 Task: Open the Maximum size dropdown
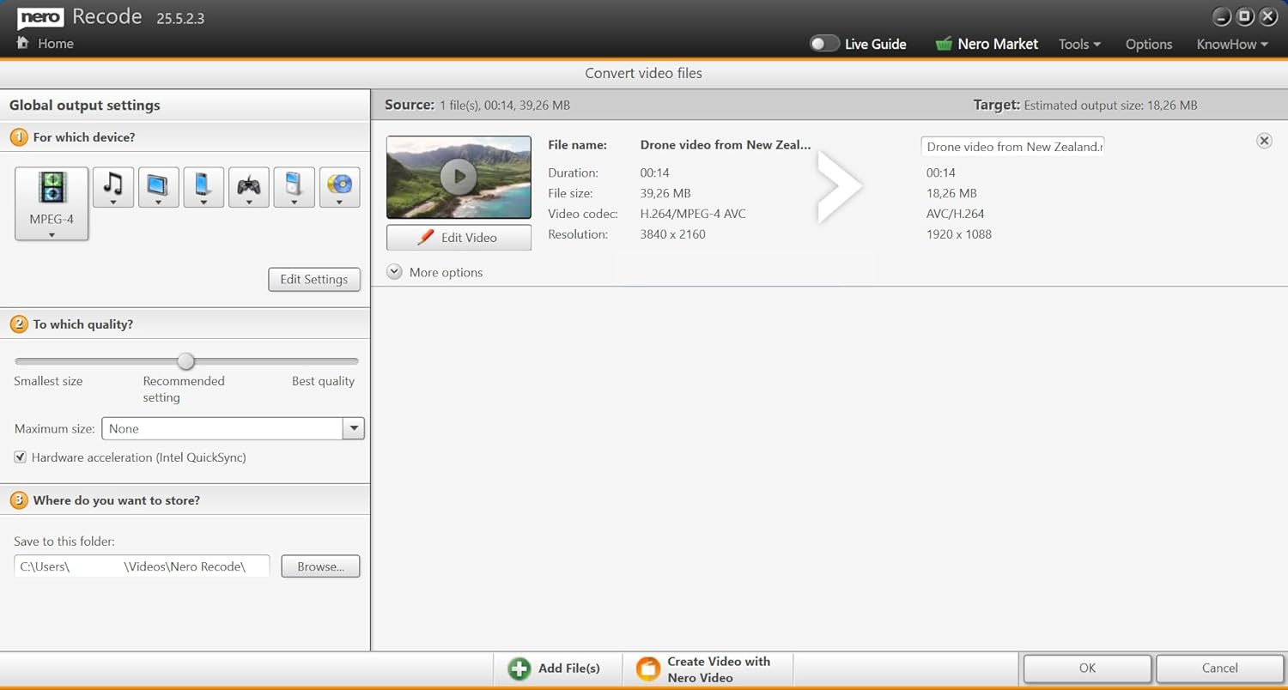click(x=353, y=428)
